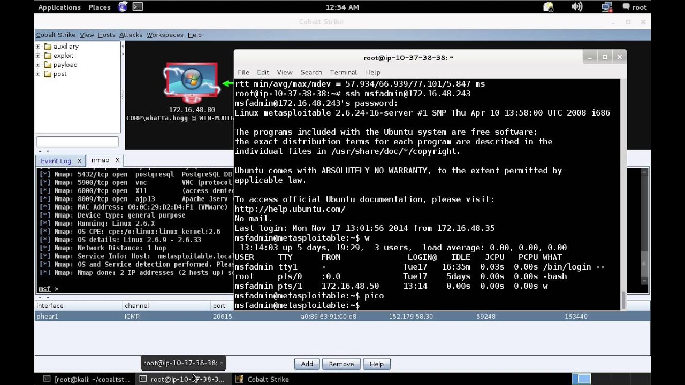
Task: Switch to the nmap tab
Action: (100, 160)
